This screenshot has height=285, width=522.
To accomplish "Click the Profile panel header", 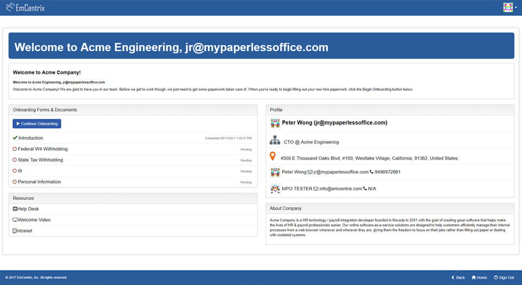I will (x=390, y=110).
